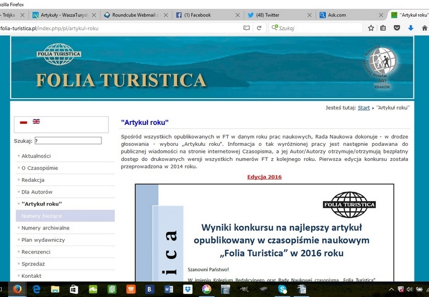Toggle Reader View in the address bar
The width and height of the screenshot is (429, 297).
(x=247, y=28)
